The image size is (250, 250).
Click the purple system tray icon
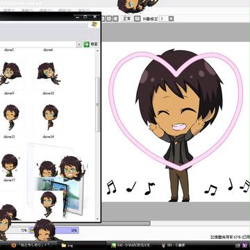click(245, 245)
